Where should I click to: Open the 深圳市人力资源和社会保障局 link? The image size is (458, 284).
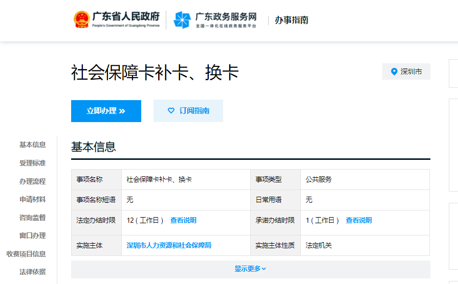(169, 246)
